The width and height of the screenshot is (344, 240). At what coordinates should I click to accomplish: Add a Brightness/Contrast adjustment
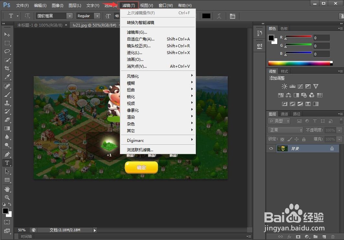(284, 86)
